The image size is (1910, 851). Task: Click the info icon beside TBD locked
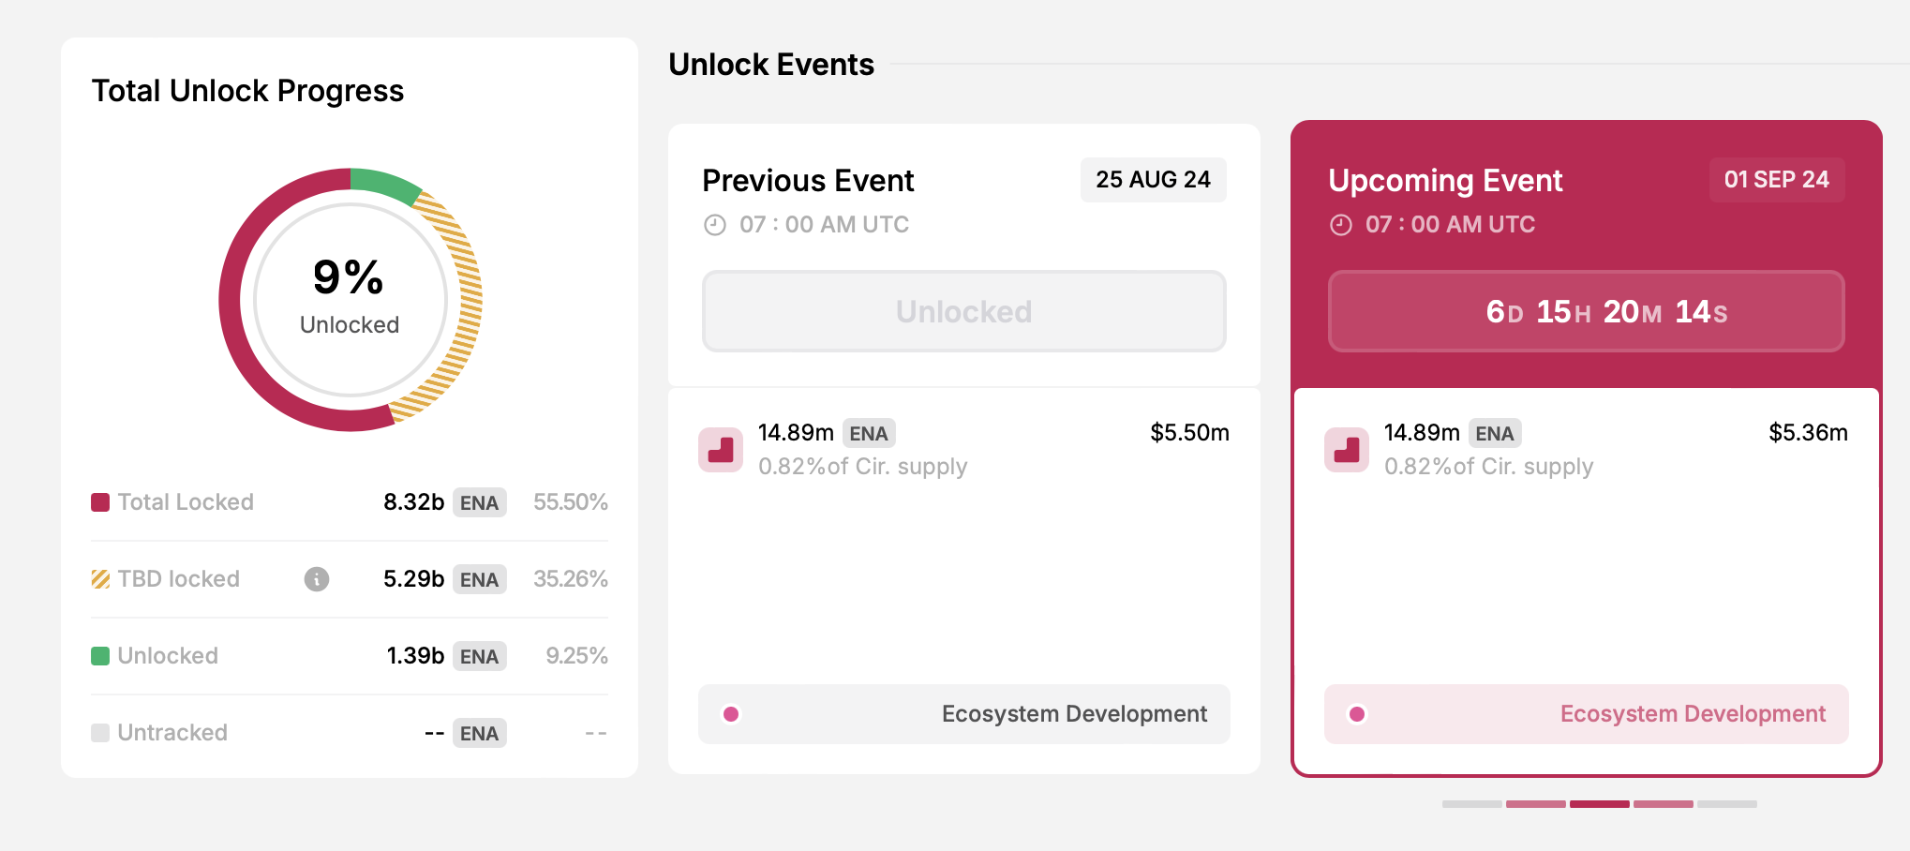click(x=316, y=579)
